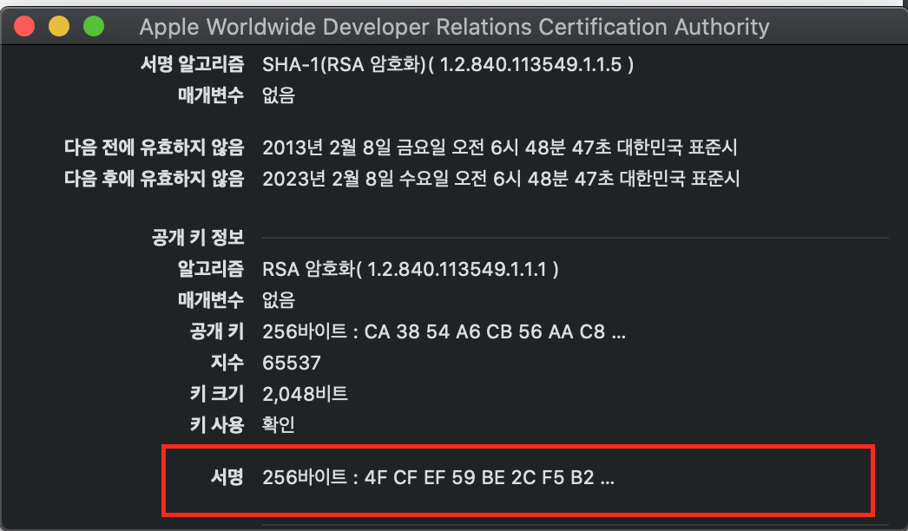Select the 2023년 2월 8일 수요일 expiry date
This screenshot has width=908, height=531.
(x=501, y=179)
